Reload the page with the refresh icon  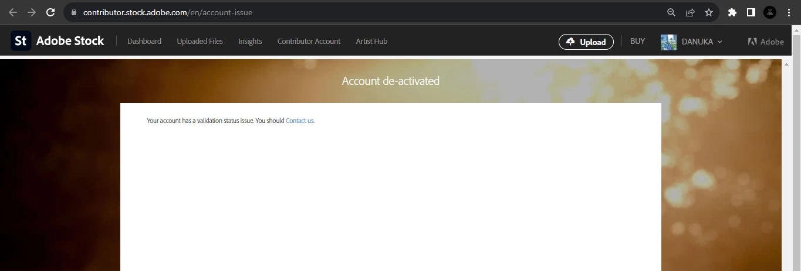[50, 12]
